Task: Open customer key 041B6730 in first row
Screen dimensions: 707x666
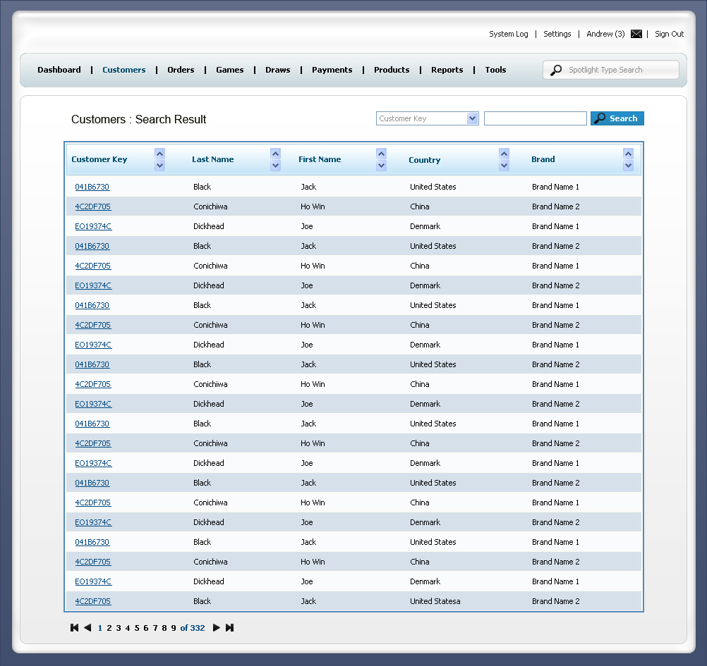Action: [92, 187]
